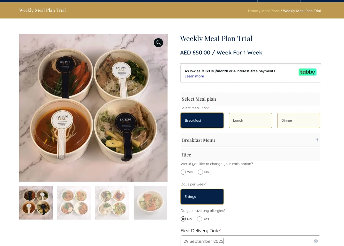Clear the First Delivery Date field
Viewport: 344px width, 246px height.
(316, 241)
